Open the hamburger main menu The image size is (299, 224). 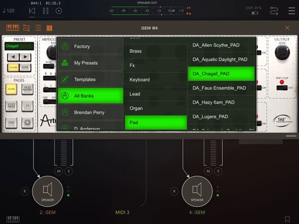(292, 11)
